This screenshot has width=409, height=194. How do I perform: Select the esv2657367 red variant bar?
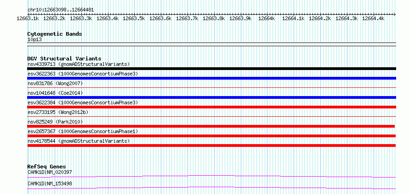coord(211,136)
